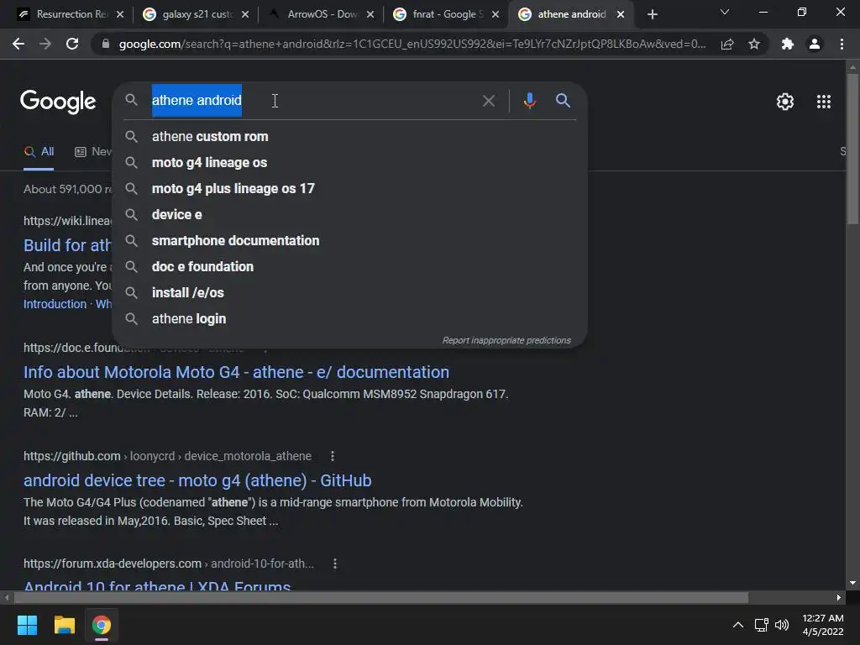Choose suggestion moto g4 plus lineage os 17
The width and height of the screenshot is (860, 645).
(x=349, y=189)
